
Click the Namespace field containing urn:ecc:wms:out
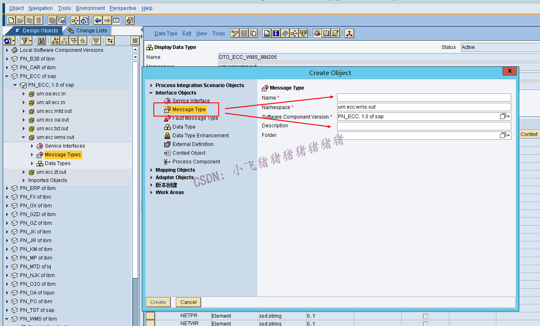(424, 107)
